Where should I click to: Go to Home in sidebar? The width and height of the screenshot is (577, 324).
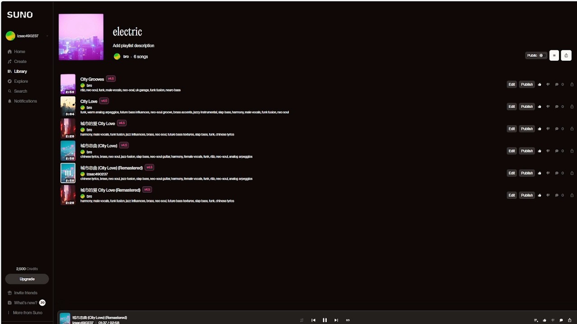pos(17,52)
